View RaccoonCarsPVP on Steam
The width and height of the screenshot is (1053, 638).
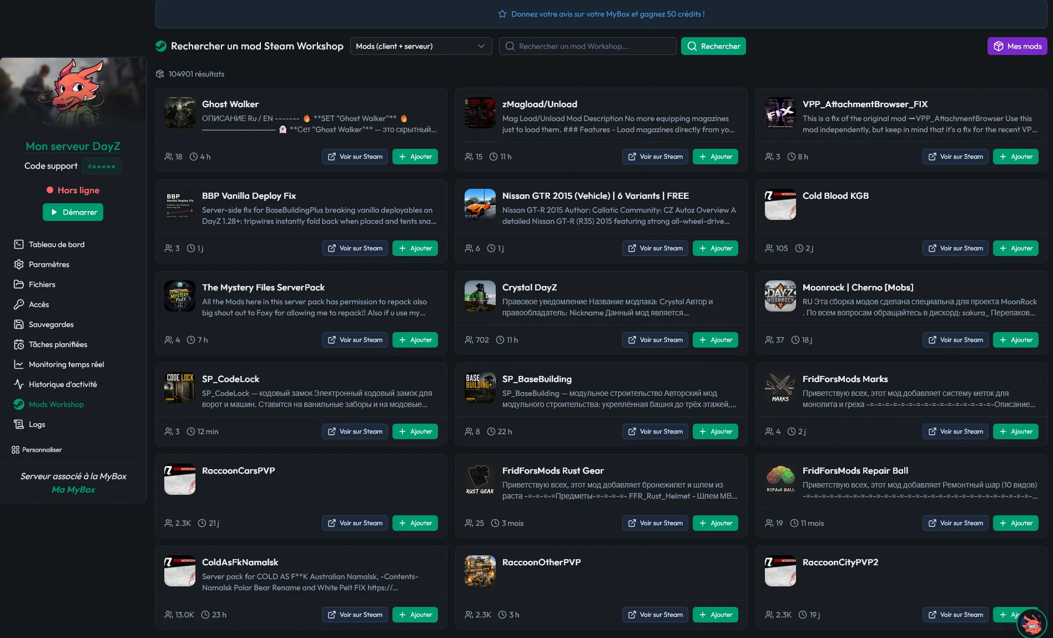point(355,523)
